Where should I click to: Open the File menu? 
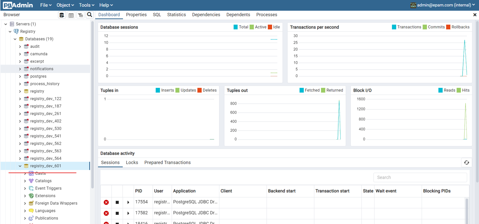coord(46,5)
